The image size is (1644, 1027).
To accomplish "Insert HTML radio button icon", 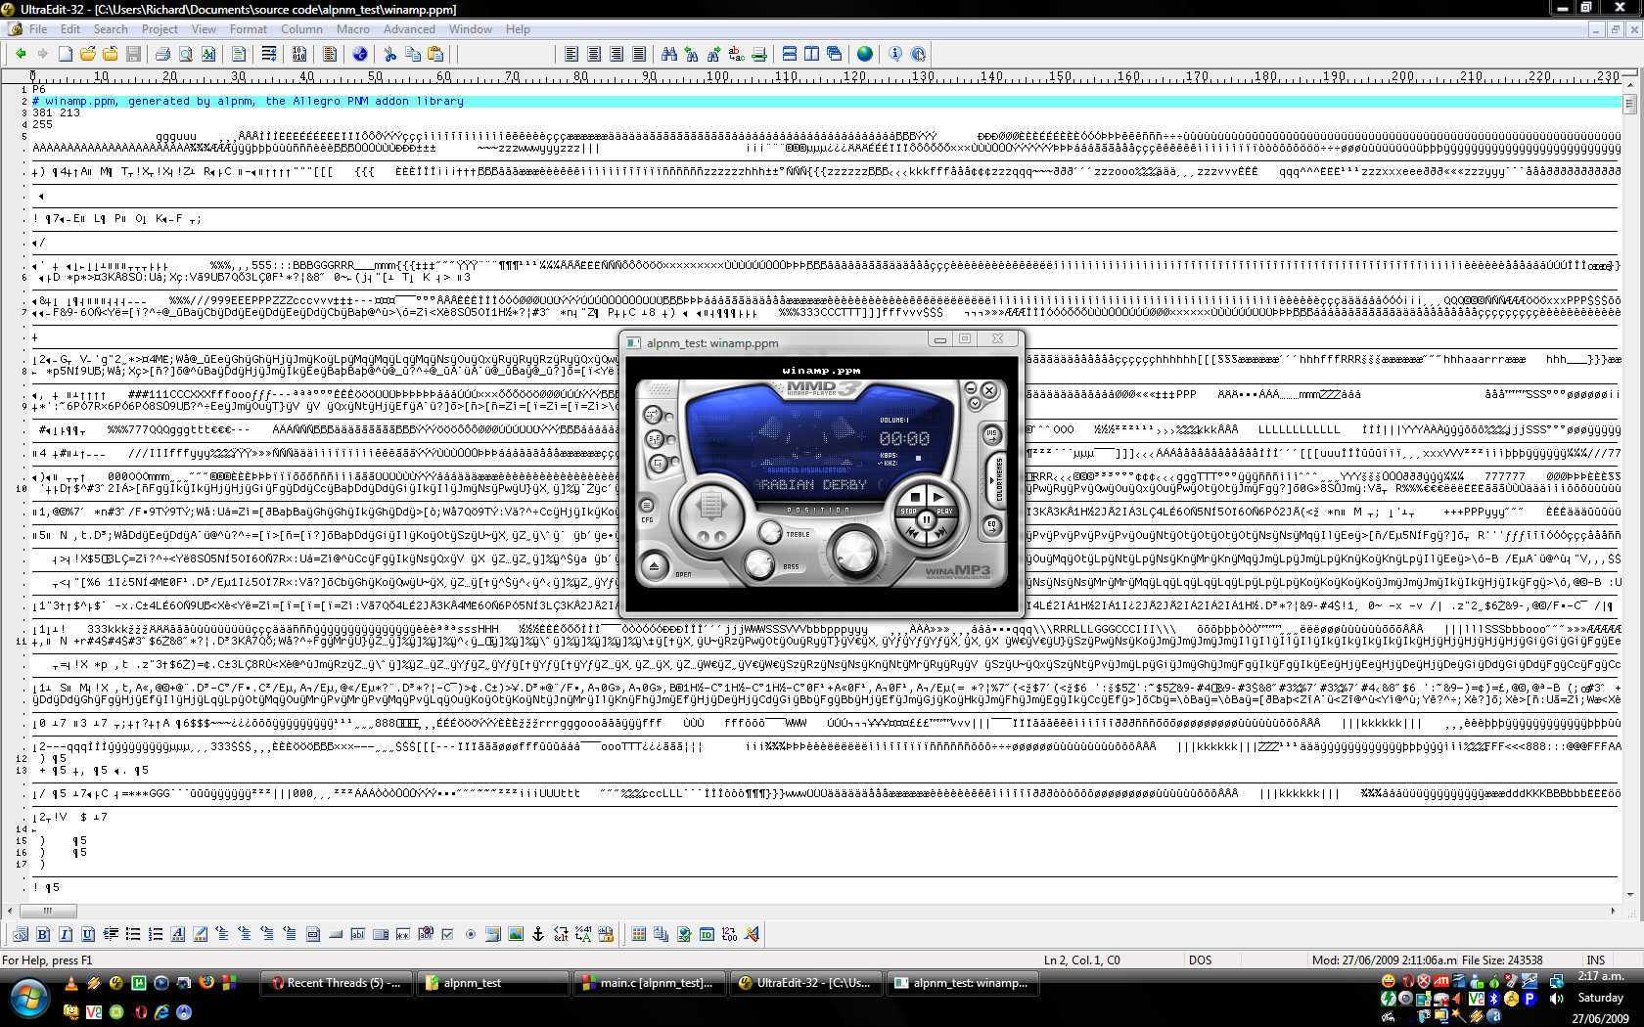I will 471,934.
